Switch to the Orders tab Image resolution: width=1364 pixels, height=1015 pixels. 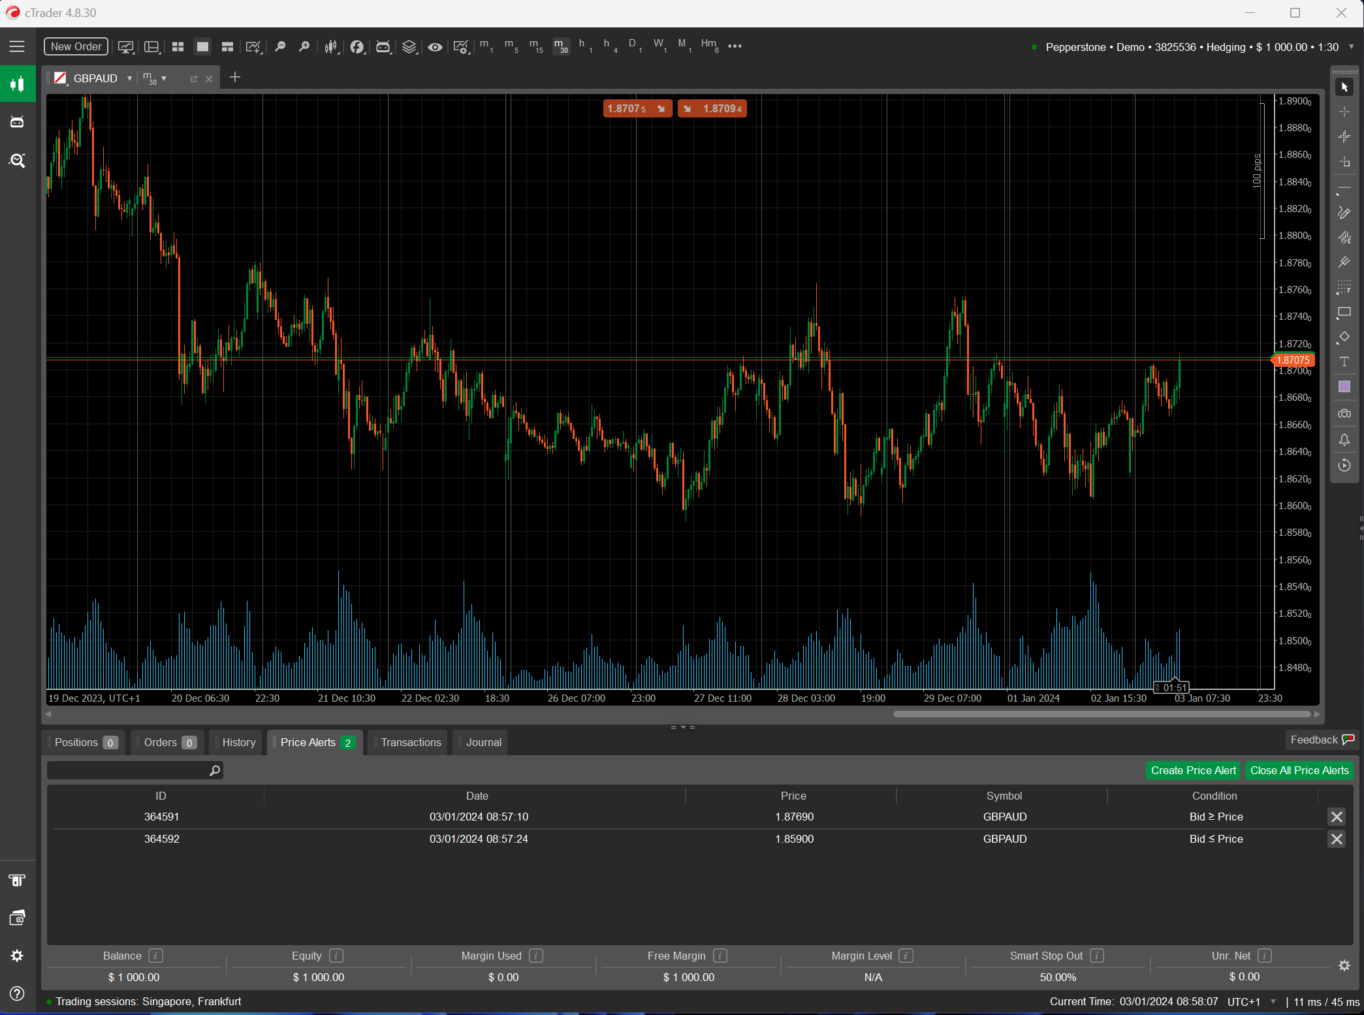(168, 743)
